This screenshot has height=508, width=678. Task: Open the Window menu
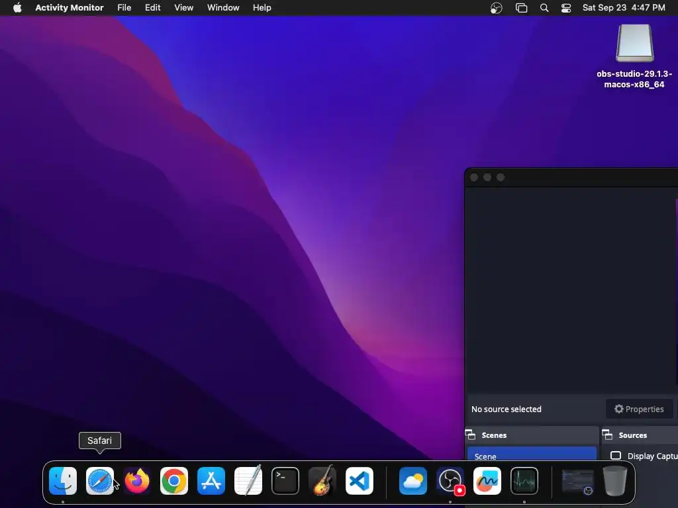pos(223,7)
